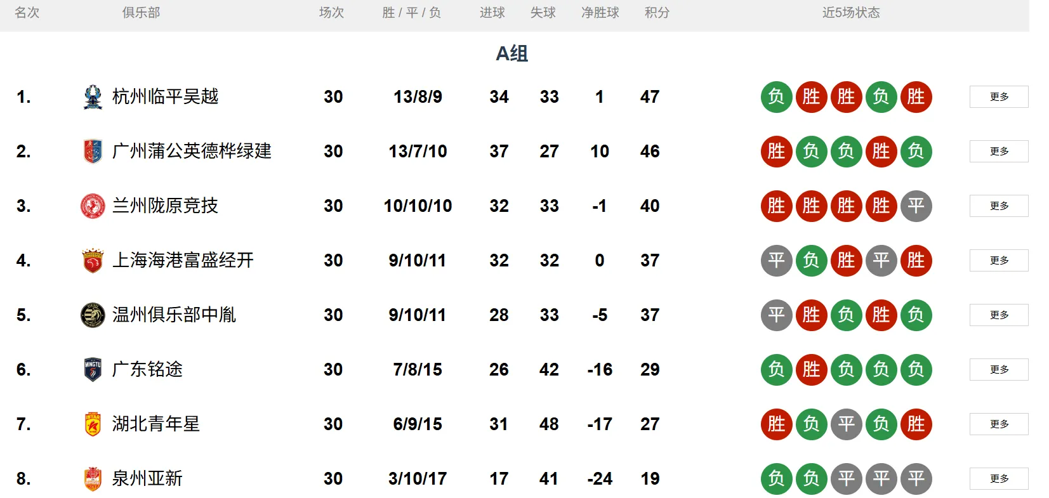Click 兰州陇原竞技's gray 平 result badge
The image size is (1049, 498).
tap(916, 206)
